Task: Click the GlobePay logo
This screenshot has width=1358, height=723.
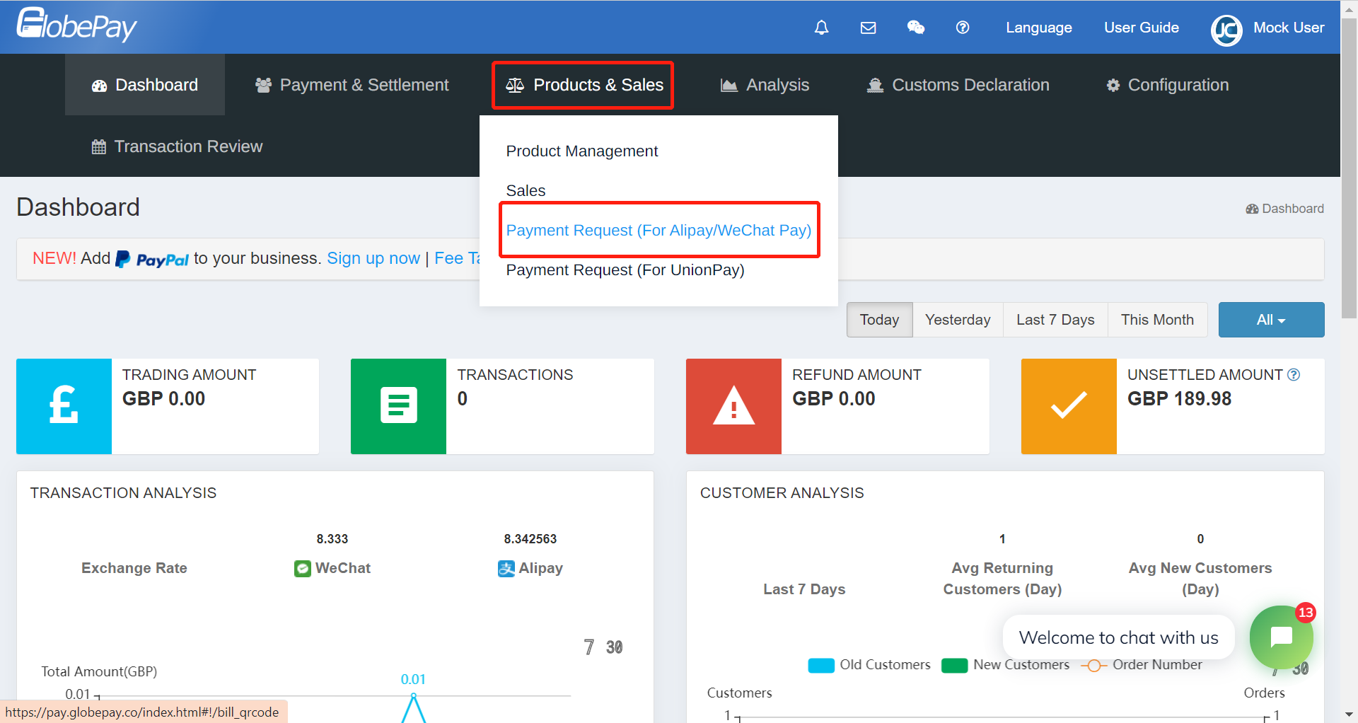Action: 76,25
